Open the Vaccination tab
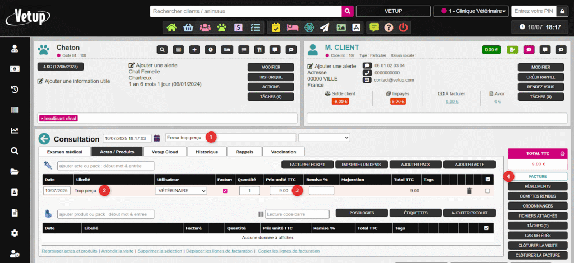This screenshot has width=574, height=263. pyautogui.click(x=284, y=152)
